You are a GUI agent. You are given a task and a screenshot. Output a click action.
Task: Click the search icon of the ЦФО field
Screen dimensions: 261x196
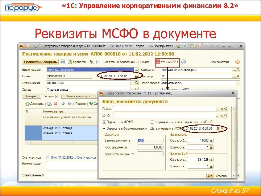click(226, 115)
